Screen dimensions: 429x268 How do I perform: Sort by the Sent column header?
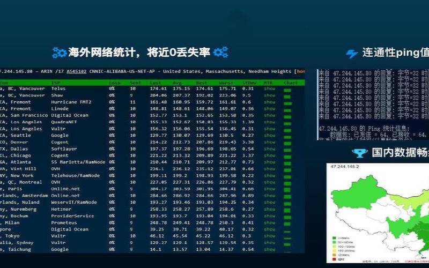tap(136, 83)
